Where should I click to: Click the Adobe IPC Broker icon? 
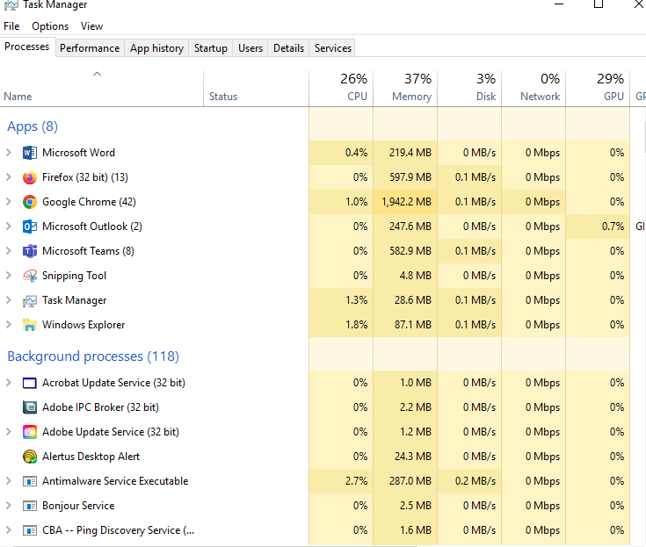(30, 407)
